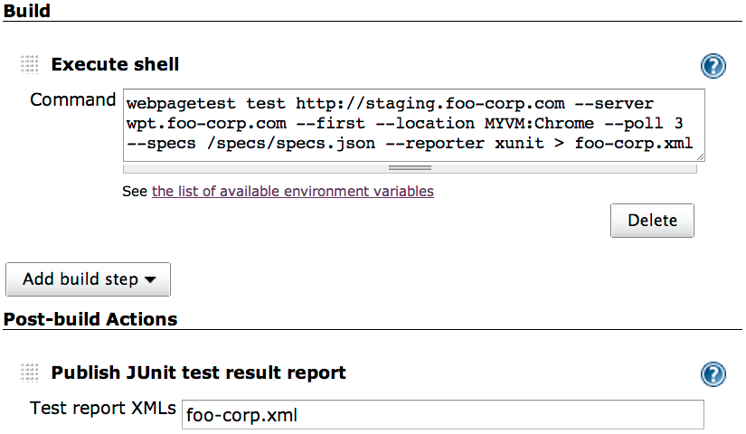746x434 pixels.
Task: Focus the Test report XMLs field
Action: pyautogui.click(x=442, y=415)
